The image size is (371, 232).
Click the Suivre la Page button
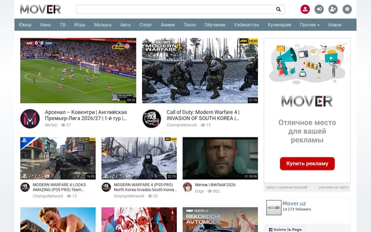coord(285,230)
